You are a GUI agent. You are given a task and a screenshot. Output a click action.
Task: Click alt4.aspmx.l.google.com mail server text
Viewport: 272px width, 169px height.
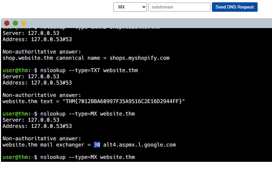(x=139, y=145)
